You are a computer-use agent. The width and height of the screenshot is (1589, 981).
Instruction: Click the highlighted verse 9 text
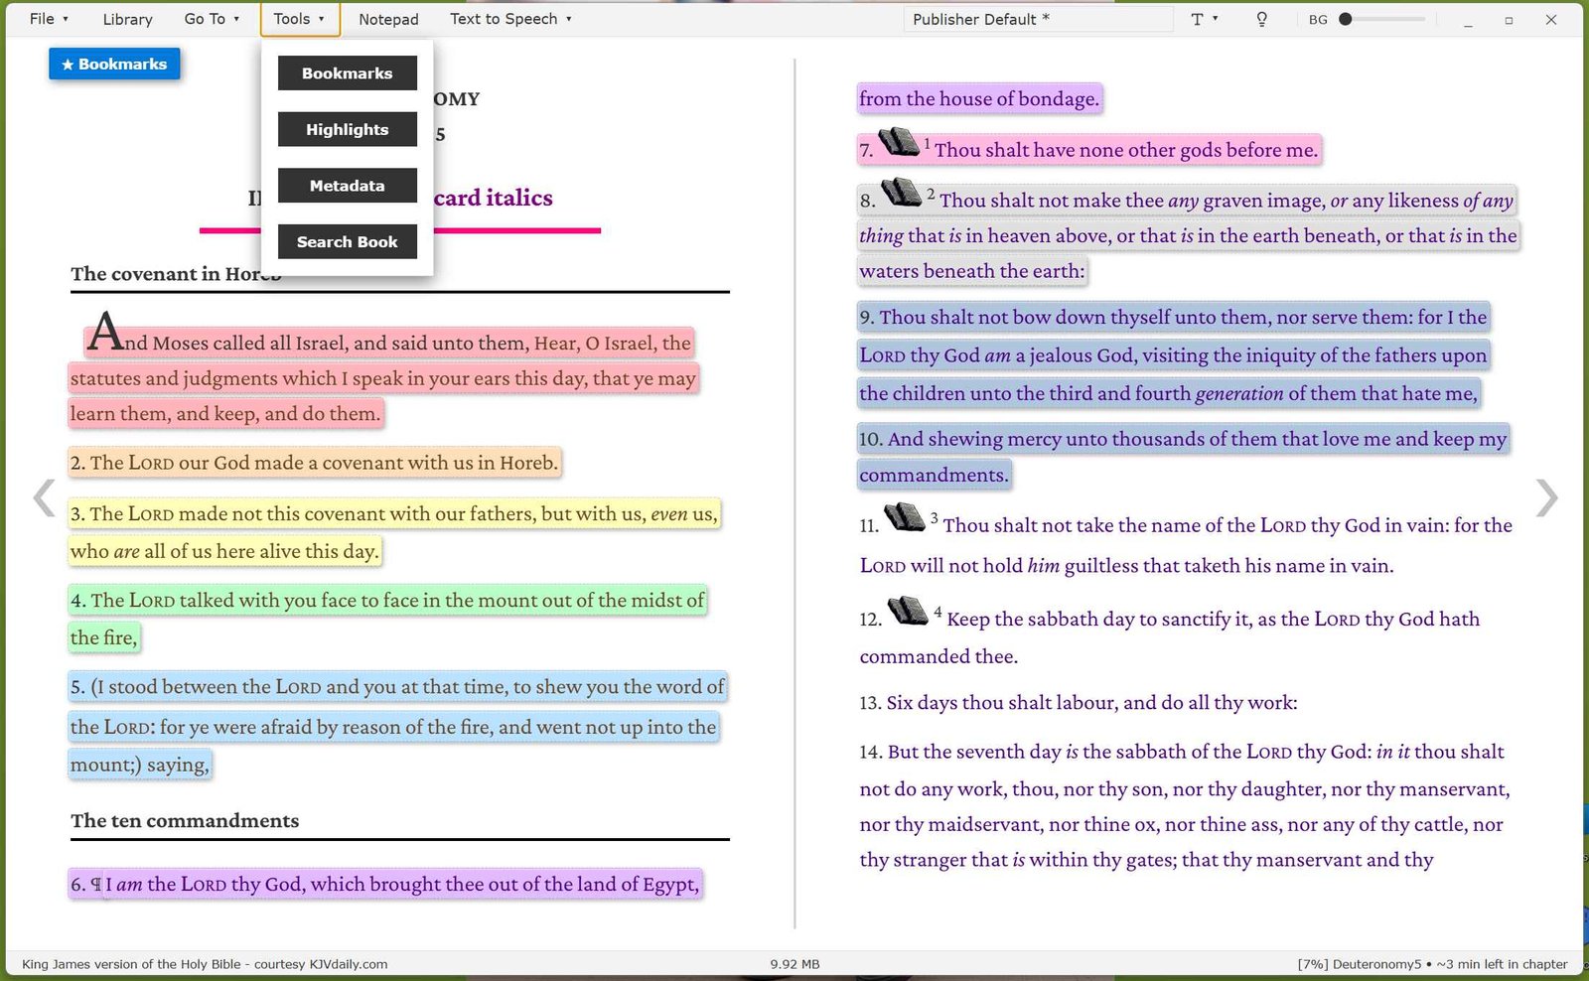[x=1174, y=355]
